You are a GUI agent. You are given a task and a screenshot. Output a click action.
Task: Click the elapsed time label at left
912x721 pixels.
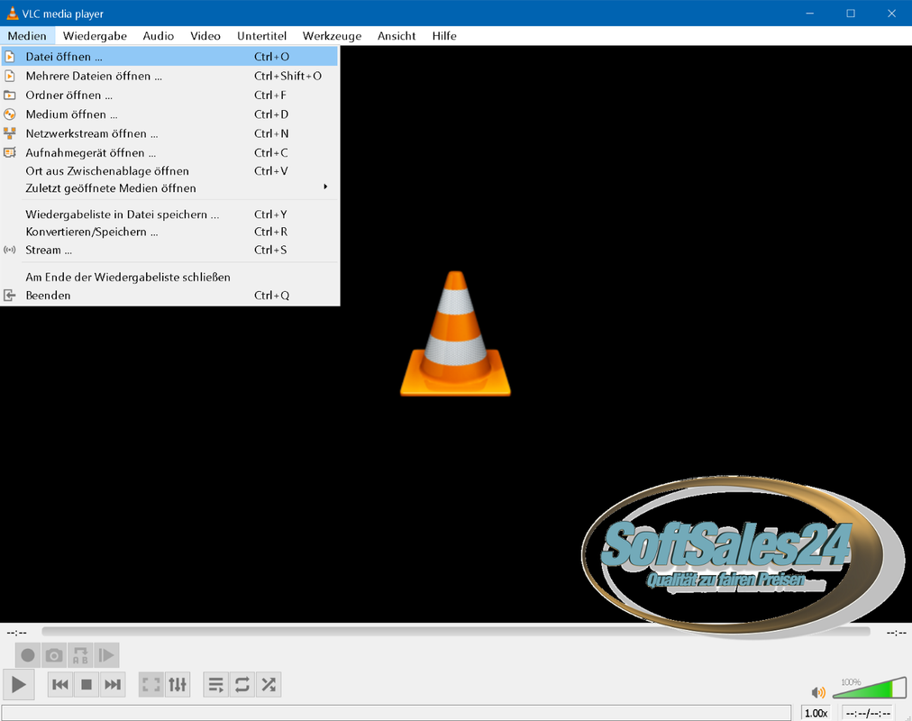tap(17, 632)
